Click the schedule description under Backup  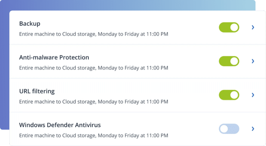pos(93,34)
